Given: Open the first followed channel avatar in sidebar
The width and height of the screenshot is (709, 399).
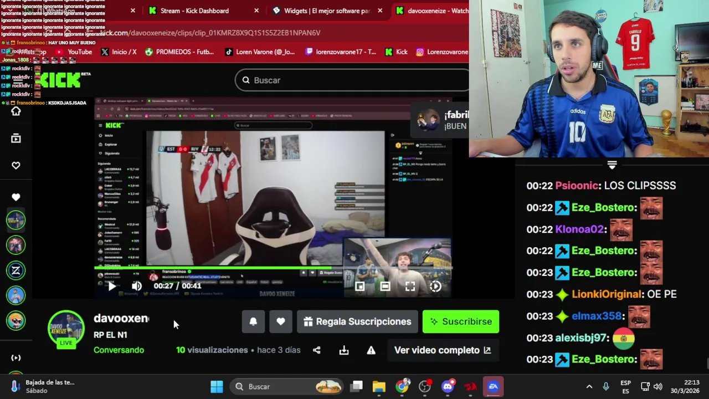Looking at the screenshot, I should 16,220.
